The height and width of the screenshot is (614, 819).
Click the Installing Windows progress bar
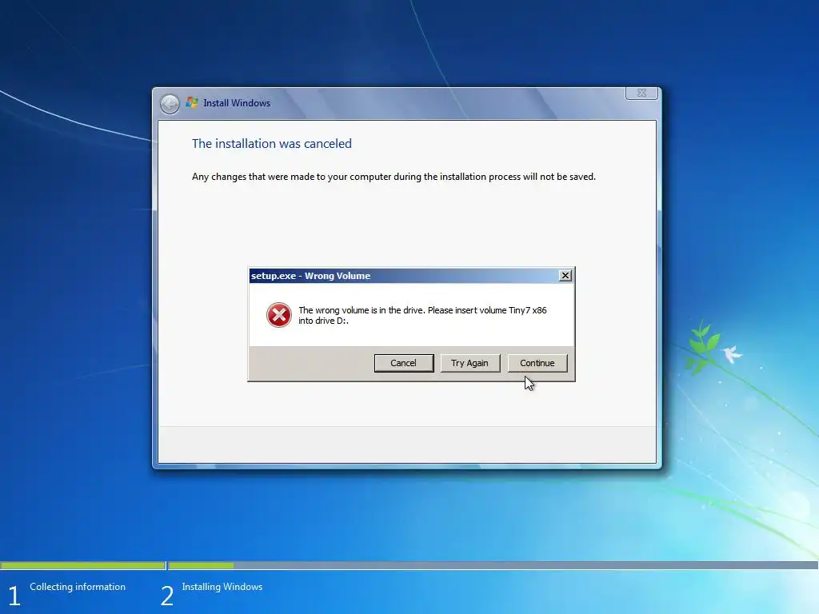493,565
